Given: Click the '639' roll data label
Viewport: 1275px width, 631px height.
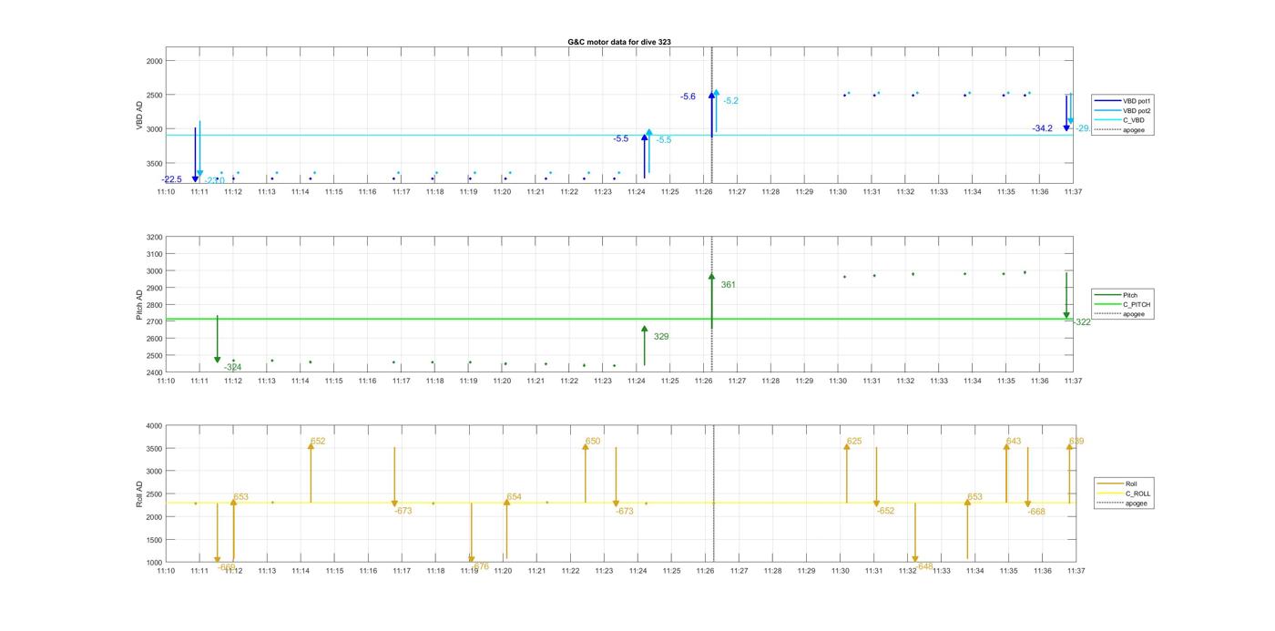Looking at the screenshot, I should [x=1076, y=441].
